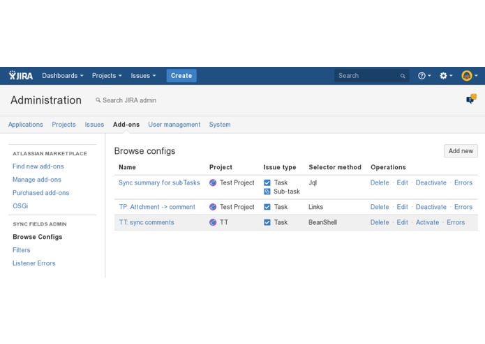Expand the Issues dropdown in top bar
The image size is (485, 344).
[143, 76]
